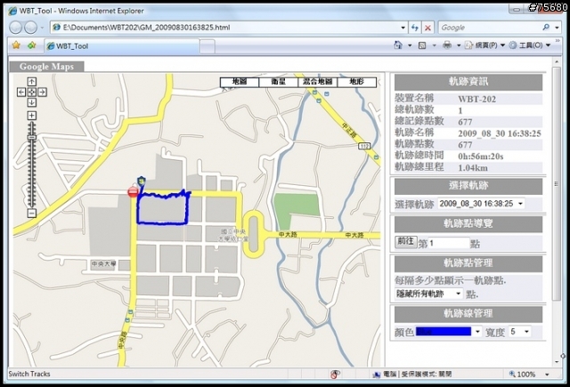Click the computer security zone icon
This screenshot has width=570, height=387.
[x=376, y=375]
